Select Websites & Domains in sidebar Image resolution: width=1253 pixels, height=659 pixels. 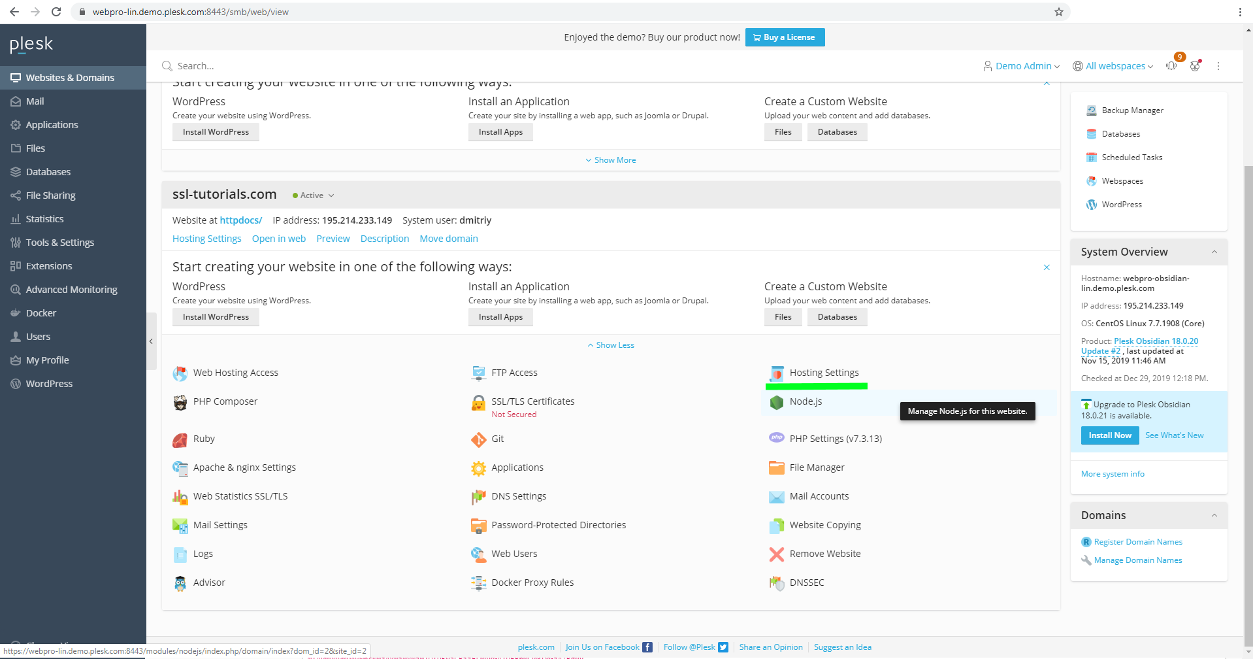click(73, 78)
